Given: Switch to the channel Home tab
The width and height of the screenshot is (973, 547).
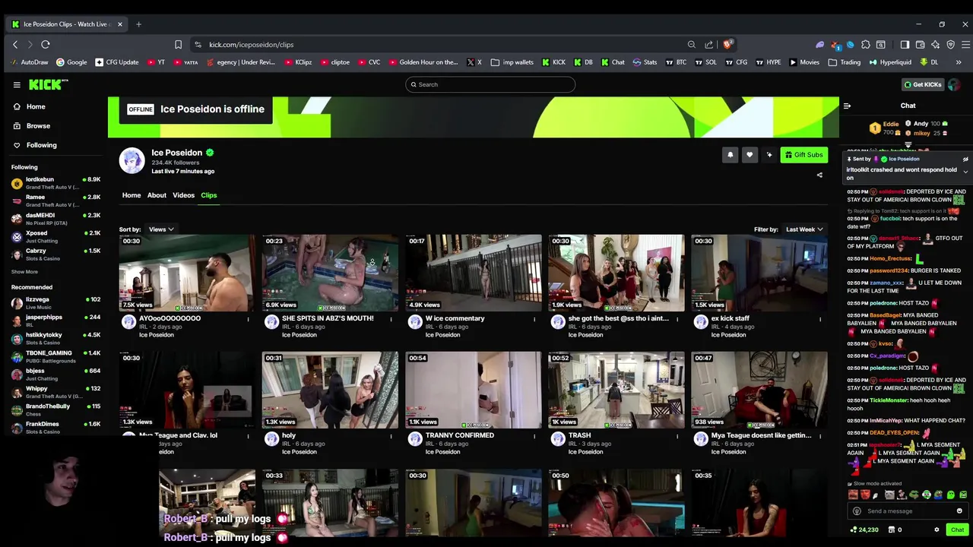Looking at the screenshot, I should [132, 195].
